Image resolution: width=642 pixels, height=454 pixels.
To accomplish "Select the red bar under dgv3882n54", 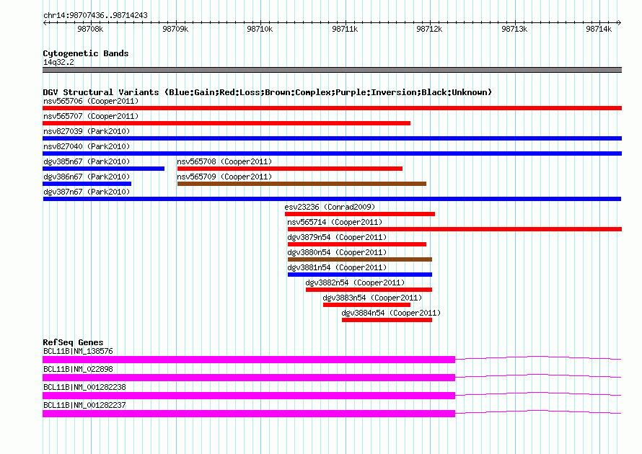I will (369, 290).
